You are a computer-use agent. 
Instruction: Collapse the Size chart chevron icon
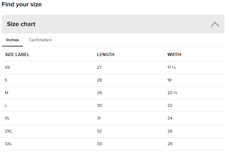click(x=215, y=24)
